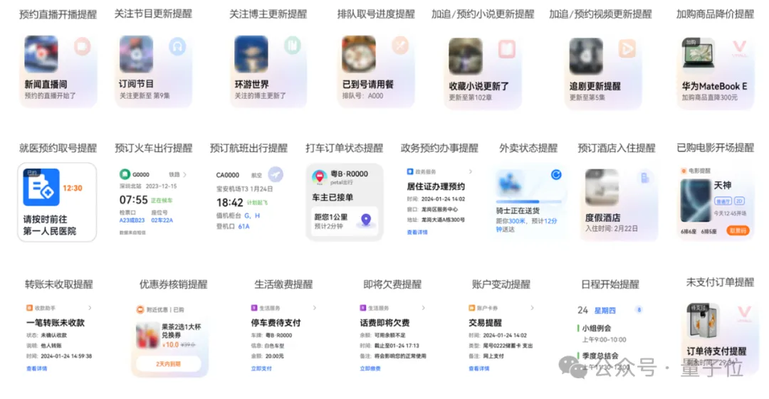Click 立即缴费 link on 话费即将欠费 card
The width and height of the screenshot is (769, 399).
click(370, 368)
